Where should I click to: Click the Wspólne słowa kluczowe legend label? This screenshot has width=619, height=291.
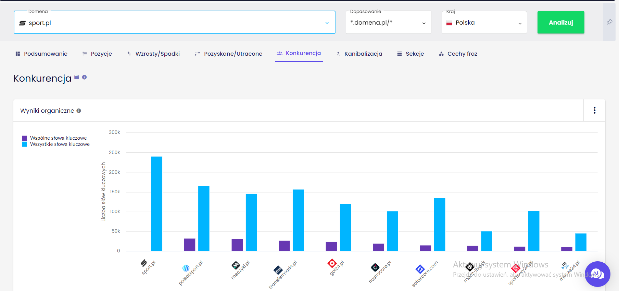pyautogui.click(x=59, y=138)
